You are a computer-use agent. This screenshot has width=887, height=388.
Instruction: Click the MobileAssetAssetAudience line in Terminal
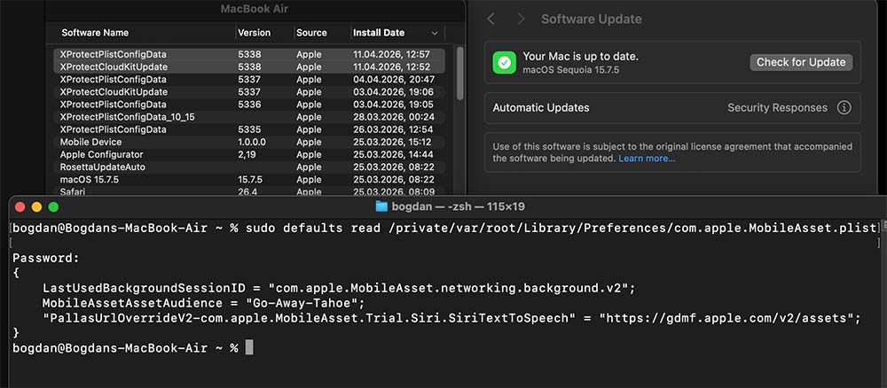204,303
